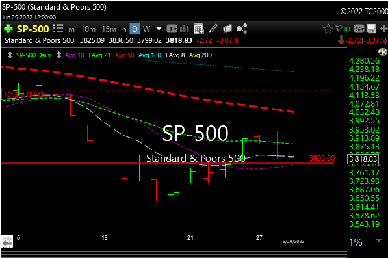Screen dimensions: 388x258
Task: Edit the Avg 100 indicator label
Action: click(x=149, y=55)
